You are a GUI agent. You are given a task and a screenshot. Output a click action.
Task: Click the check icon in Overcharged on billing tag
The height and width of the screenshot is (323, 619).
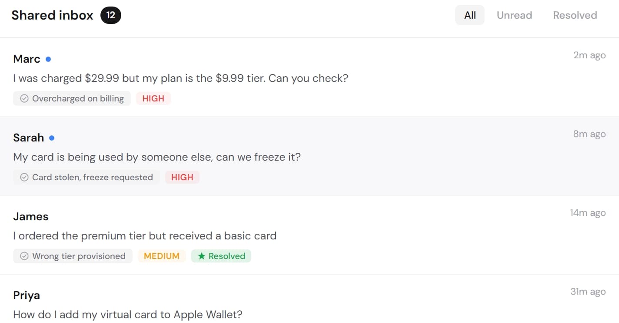tap(24, 99)
